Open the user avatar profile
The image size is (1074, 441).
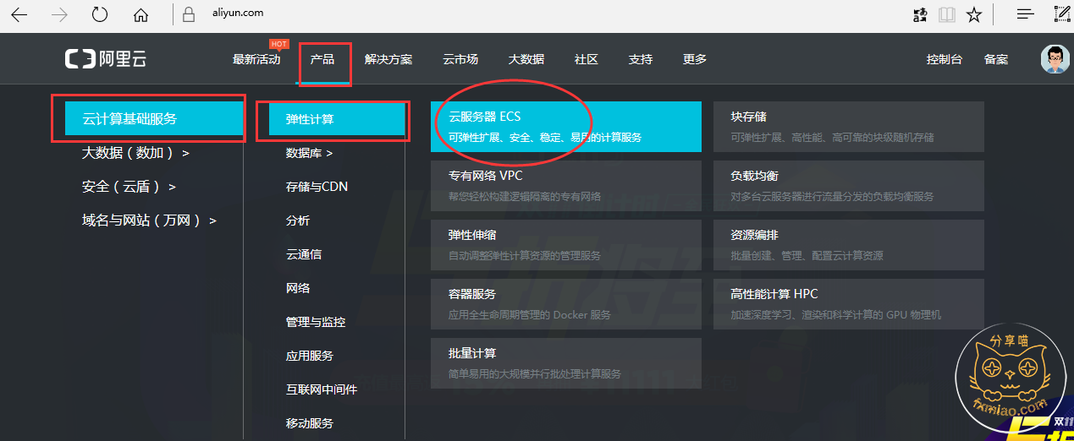pos(1055,59)
